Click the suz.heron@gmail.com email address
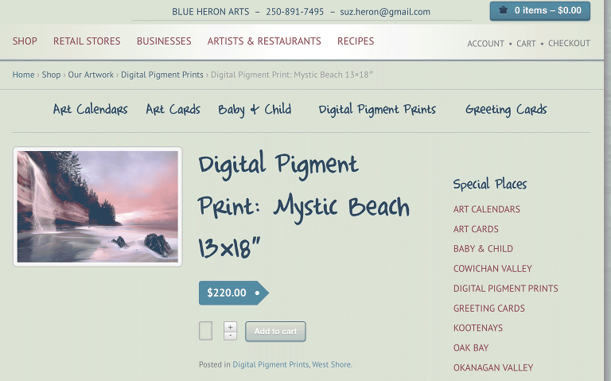 pyautogui.click(x=385, y=12)
